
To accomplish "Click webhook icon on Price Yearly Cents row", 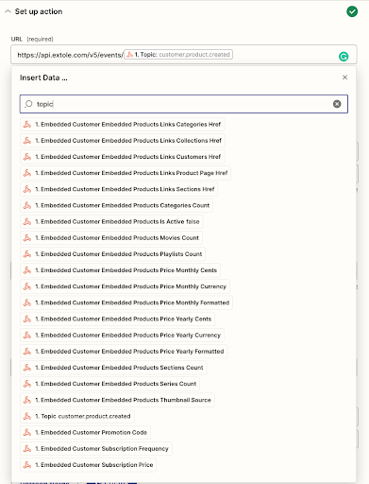I will (27, 319).
